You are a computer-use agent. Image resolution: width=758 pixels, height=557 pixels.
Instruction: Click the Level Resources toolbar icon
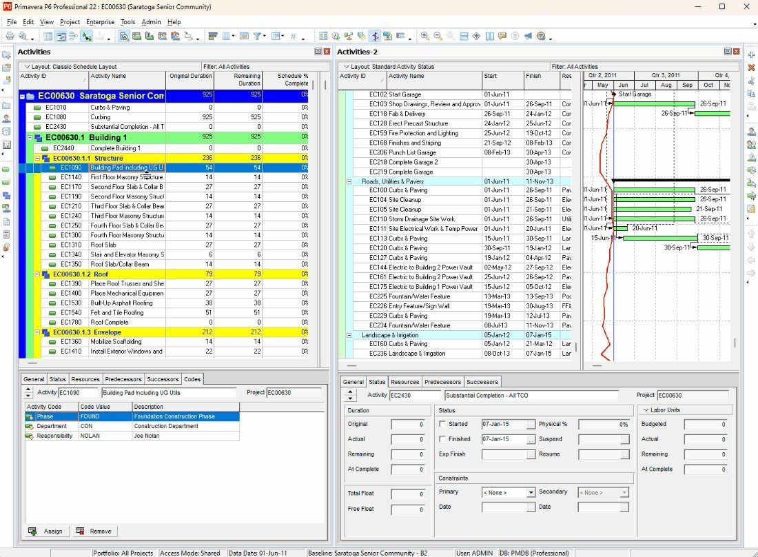click(x=349, y=37)
